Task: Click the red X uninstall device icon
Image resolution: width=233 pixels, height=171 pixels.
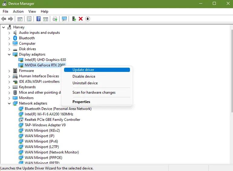Action: (81, 19)
